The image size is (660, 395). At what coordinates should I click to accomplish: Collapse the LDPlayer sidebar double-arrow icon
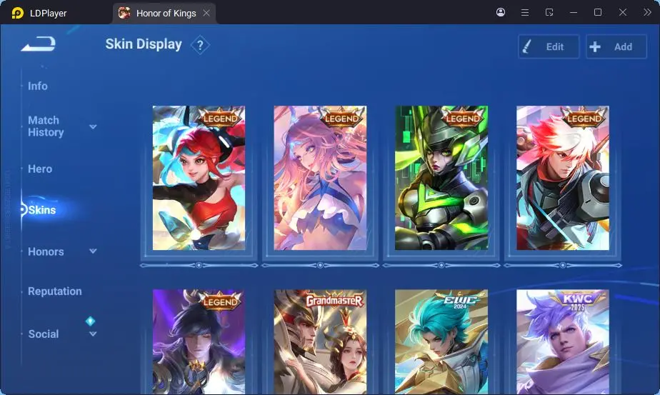click(647, 12)
